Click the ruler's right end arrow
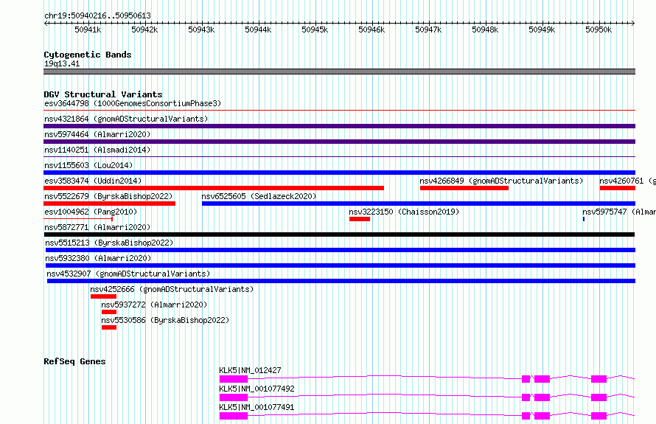The height and width of the screenshot is (424, 656). [633, 23]
